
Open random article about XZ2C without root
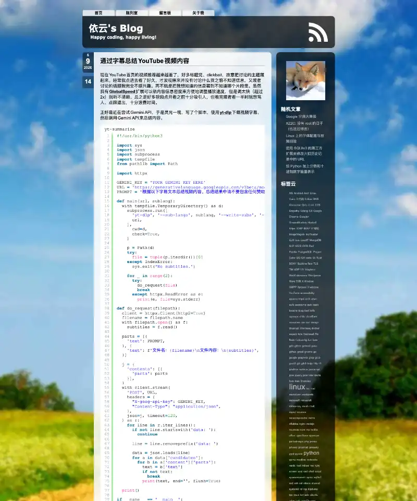(x=304, y=126)
